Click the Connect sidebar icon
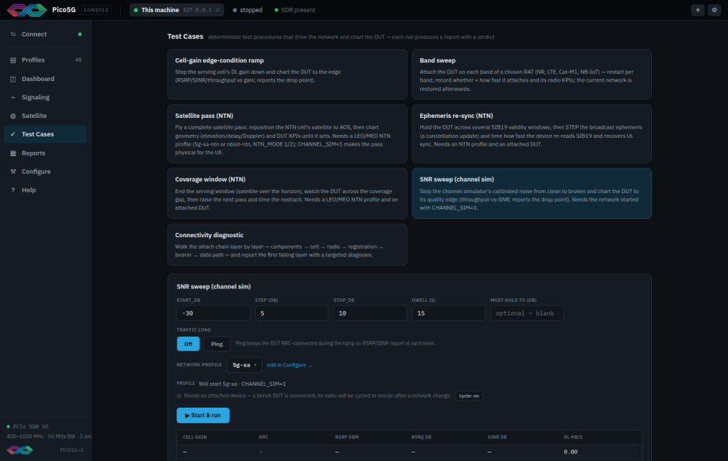 click(13, 34)
